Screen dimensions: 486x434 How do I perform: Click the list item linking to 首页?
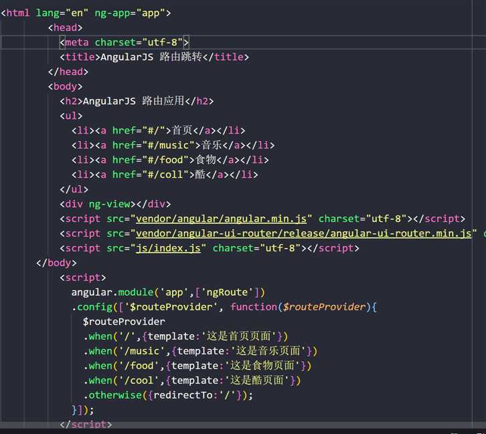click(x=159, y=130)
